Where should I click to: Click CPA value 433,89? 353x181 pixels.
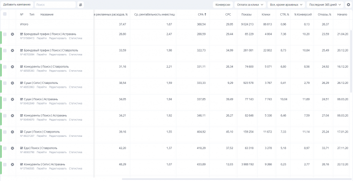point(202,164)
